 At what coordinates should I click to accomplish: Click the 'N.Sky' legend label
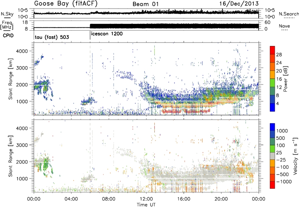[x=7, y=14]
